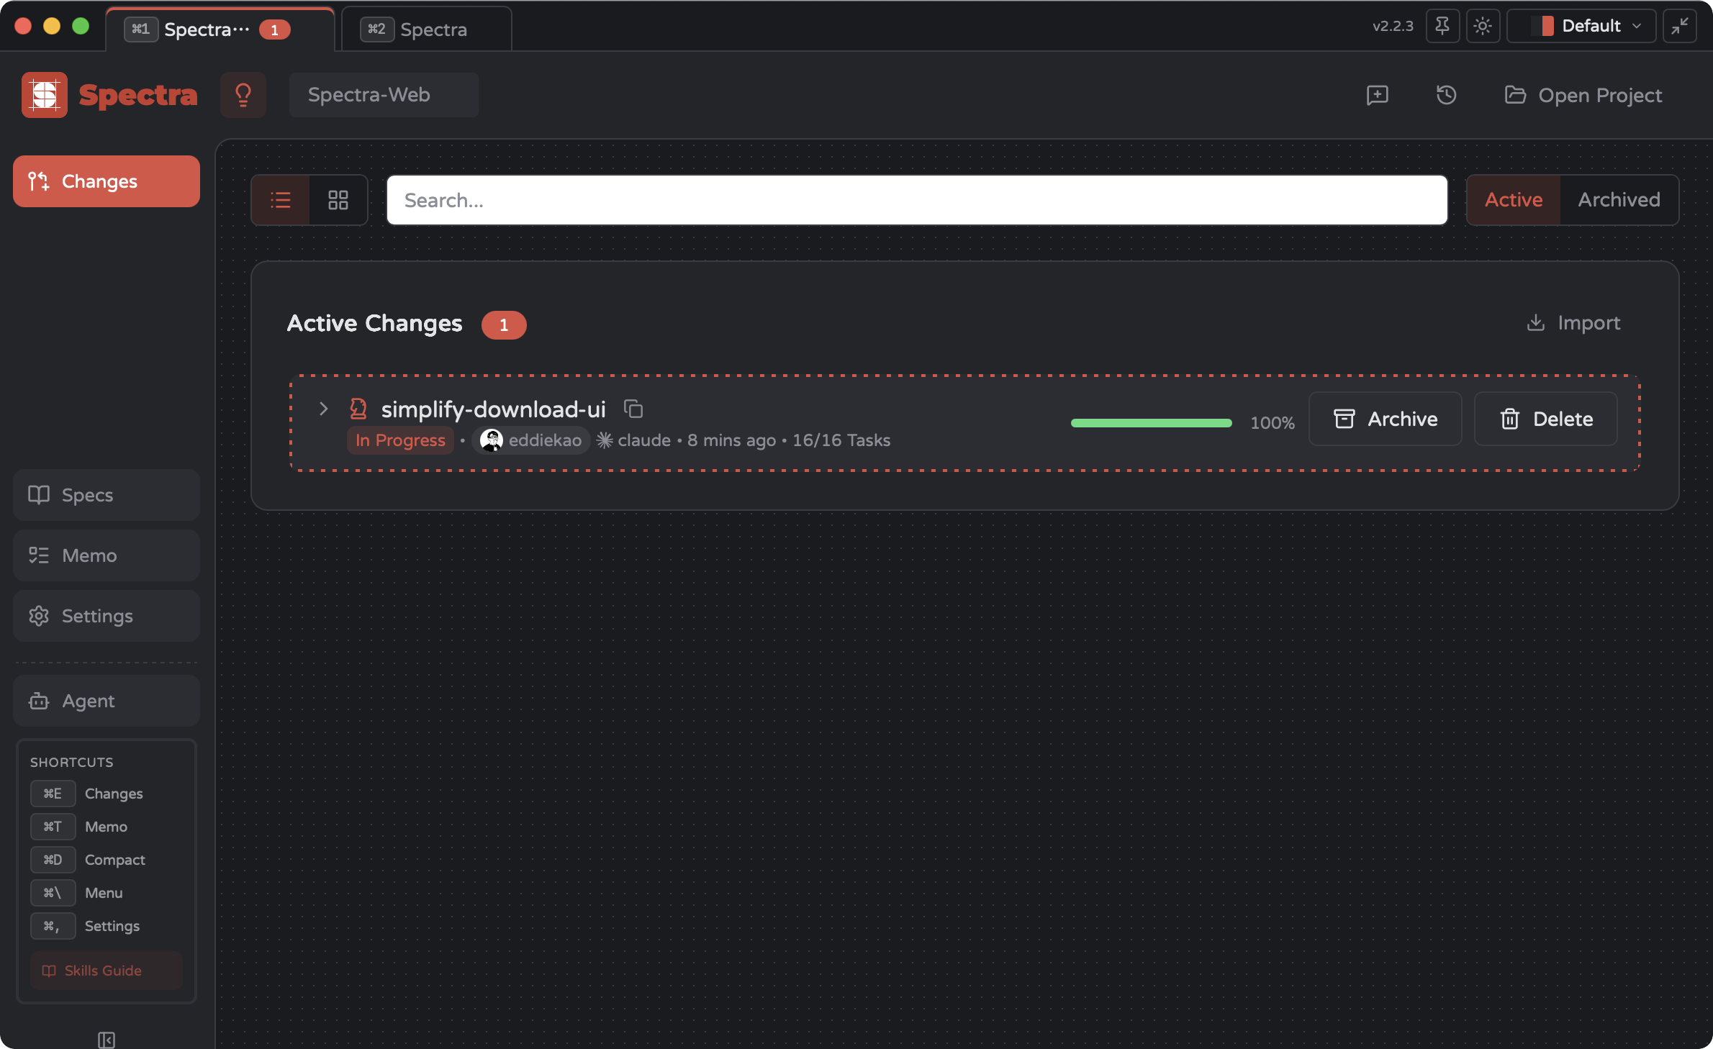Click the compact mode icon in the top-right corner
This screenshot has width=1713, height=1049.
click(1681, 26)
